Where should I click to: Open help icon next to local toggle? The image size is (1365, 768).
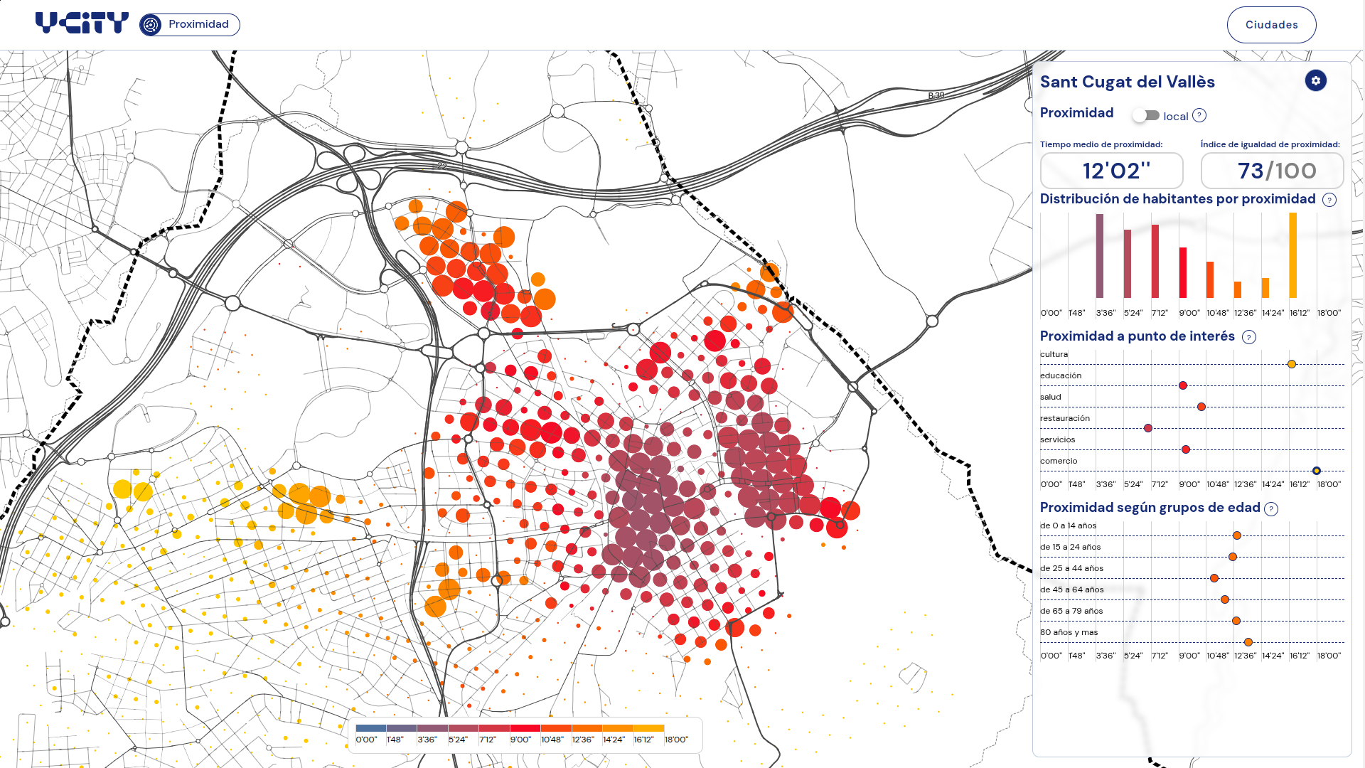[x=1199, y=115]
